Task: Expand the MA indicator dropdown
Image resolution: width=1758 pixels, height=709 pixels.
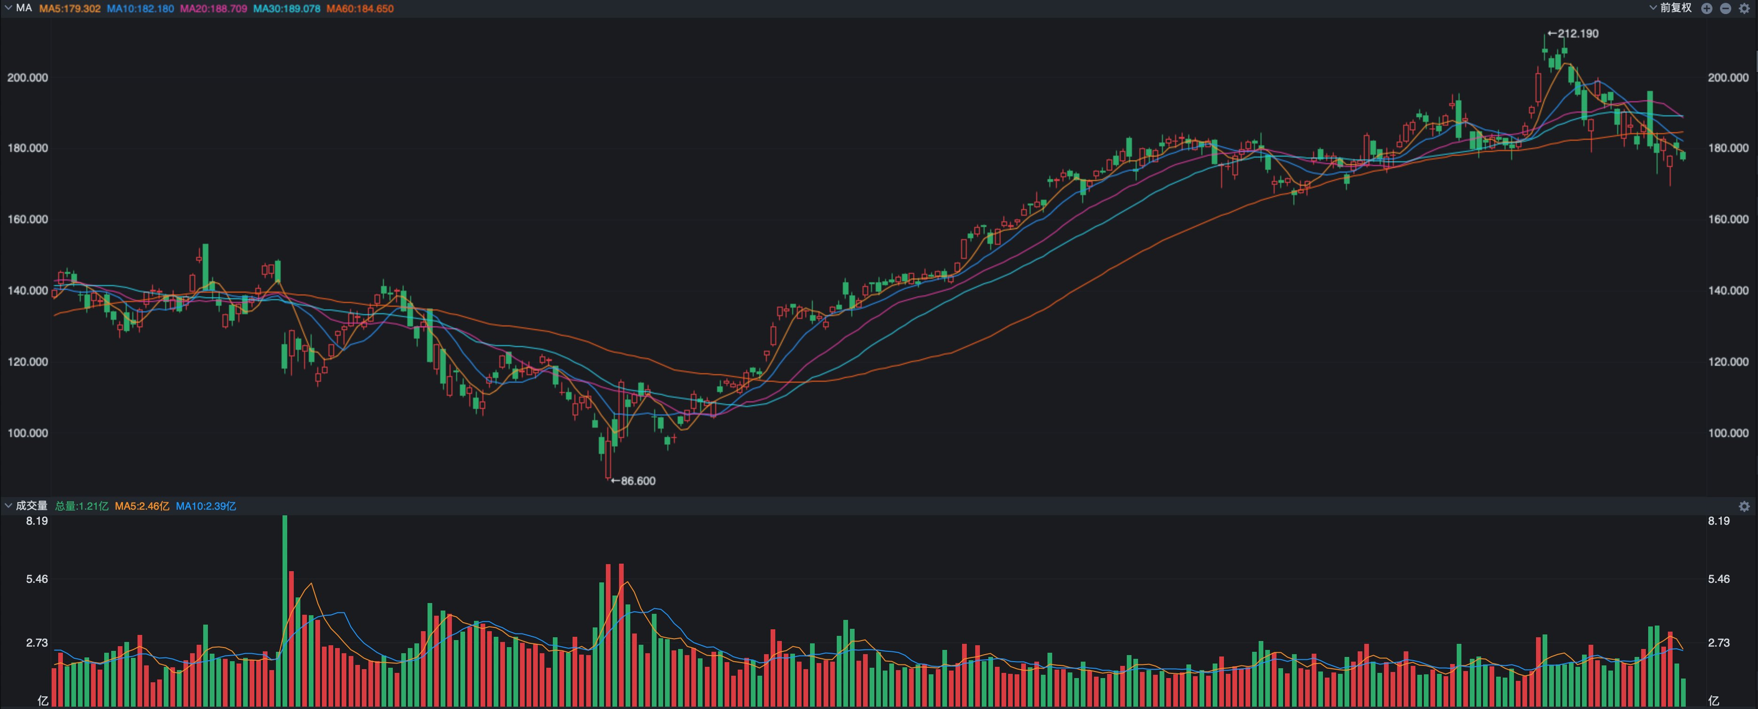Action: pyautogui.click(x=8, y=8)
